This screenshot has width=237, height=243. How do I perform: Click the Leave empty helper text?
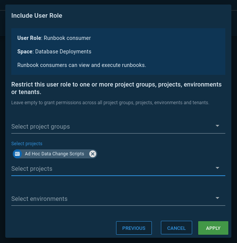click(x=110, y=102)
